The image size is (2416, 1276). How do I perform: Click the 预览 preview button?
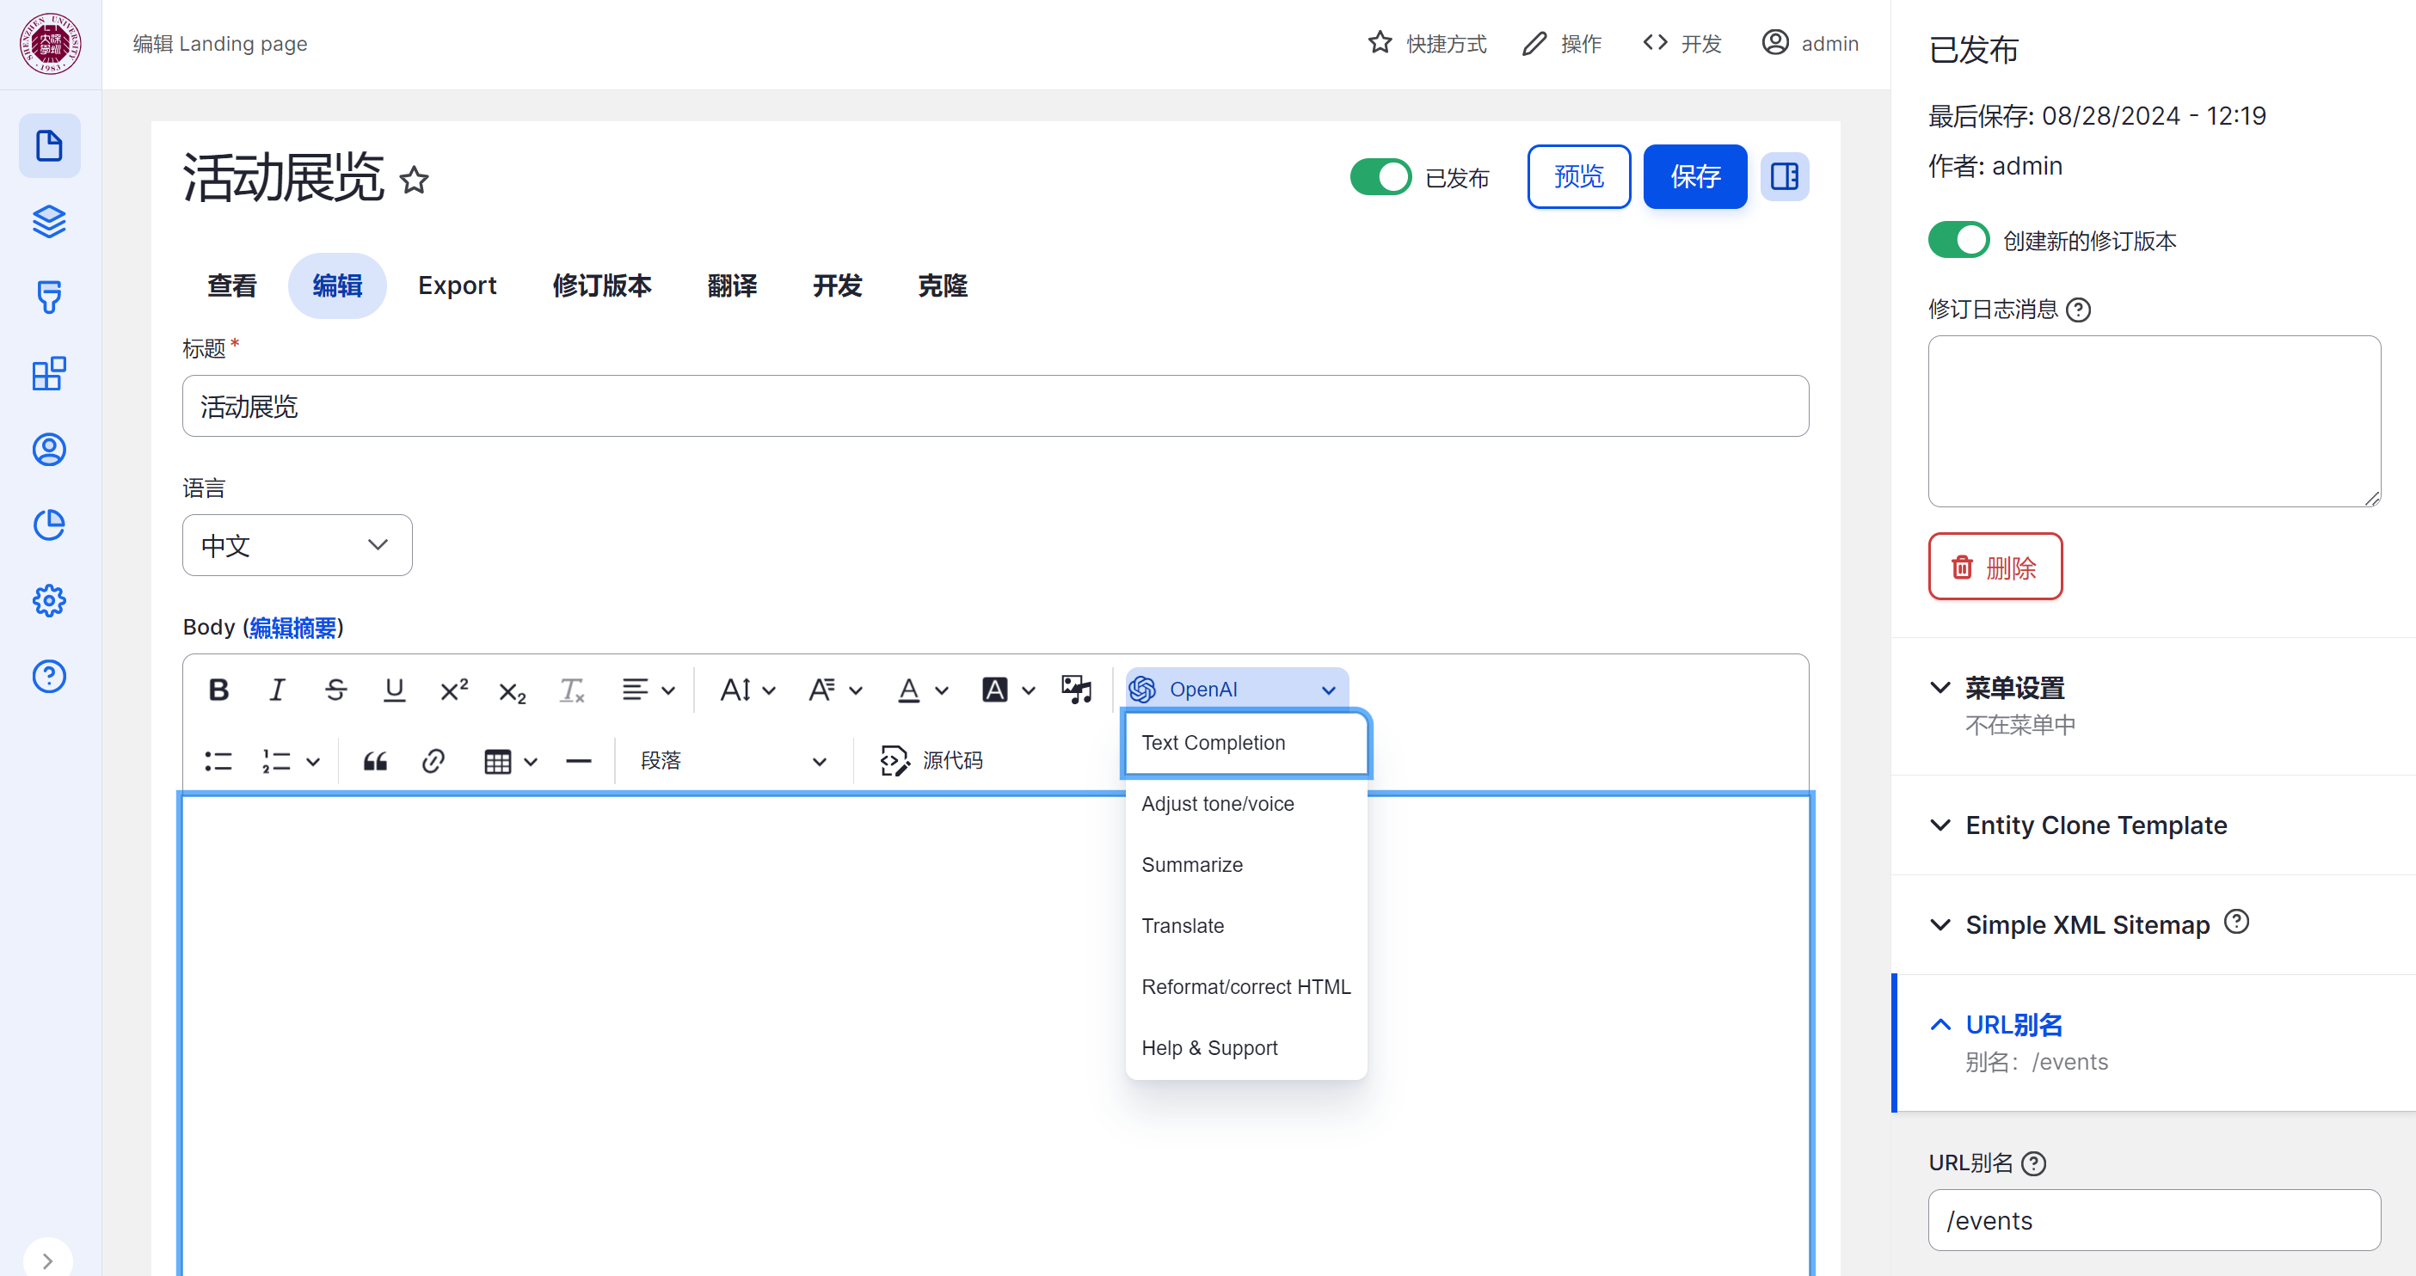click(x=1578, y=176)
